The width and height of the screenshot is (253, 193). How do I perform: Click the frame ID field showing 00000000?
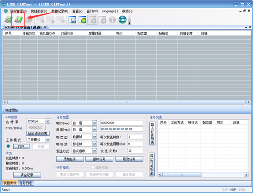[x=121, y=123]
